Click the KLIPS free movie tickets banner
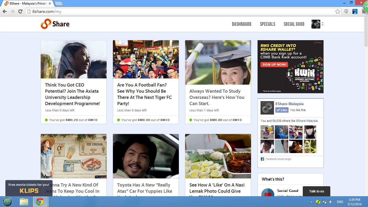Screen dimensions: 368x207 [x=29, y=188]
